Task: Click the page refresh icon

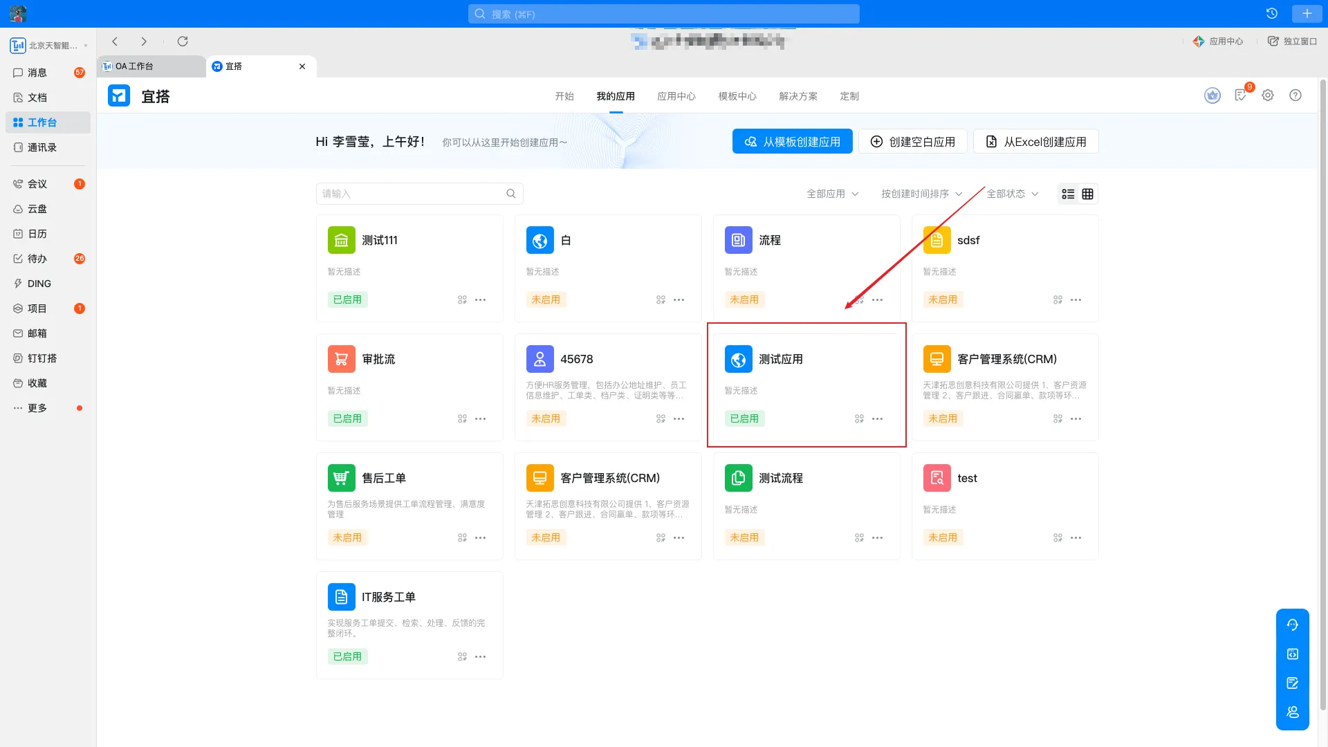Action: coord(183,41)
